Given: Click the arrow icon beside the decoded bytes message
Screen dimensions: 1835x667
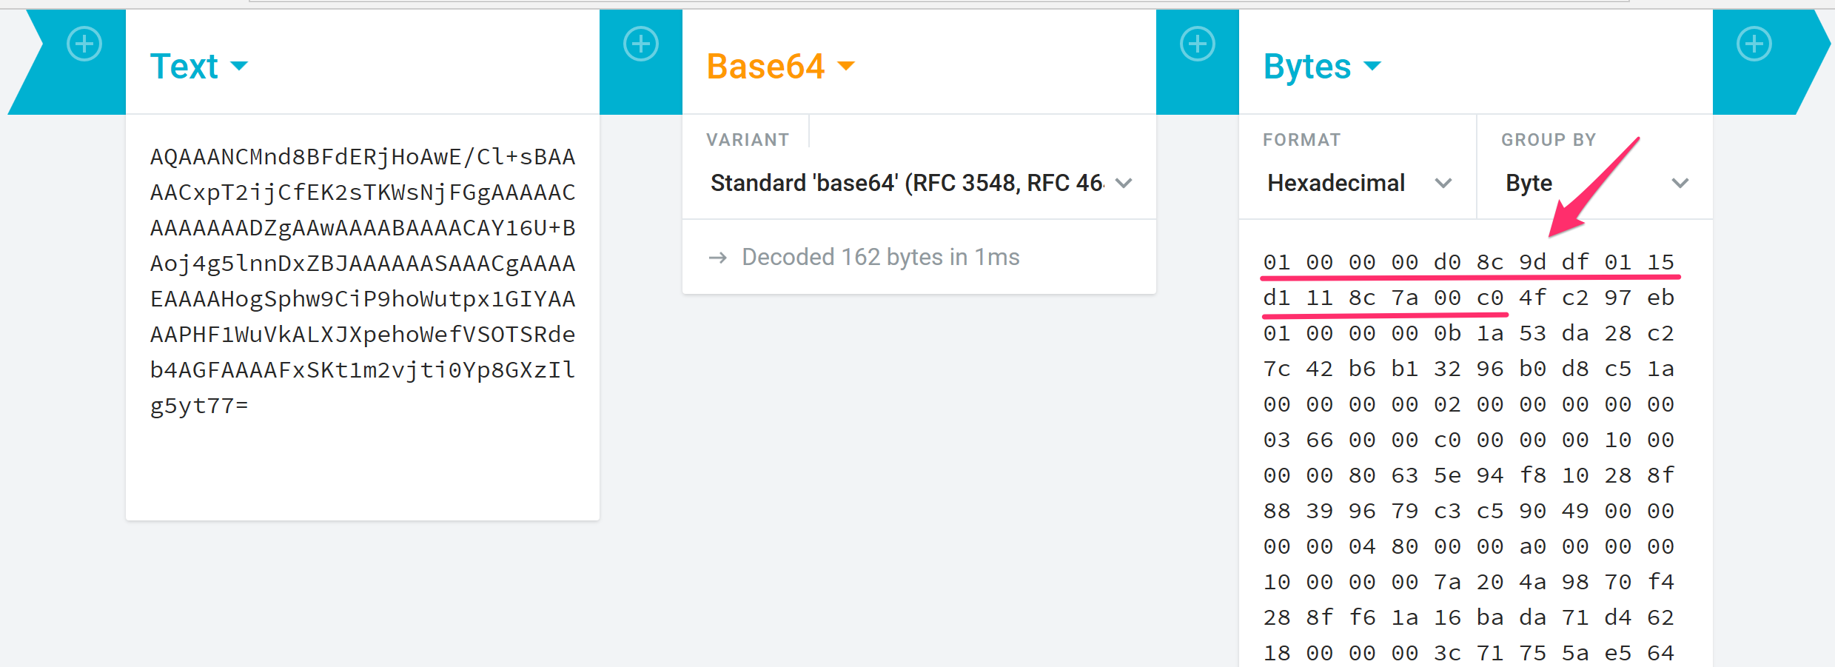Looking at the screenshot, I should pos(717,257).
